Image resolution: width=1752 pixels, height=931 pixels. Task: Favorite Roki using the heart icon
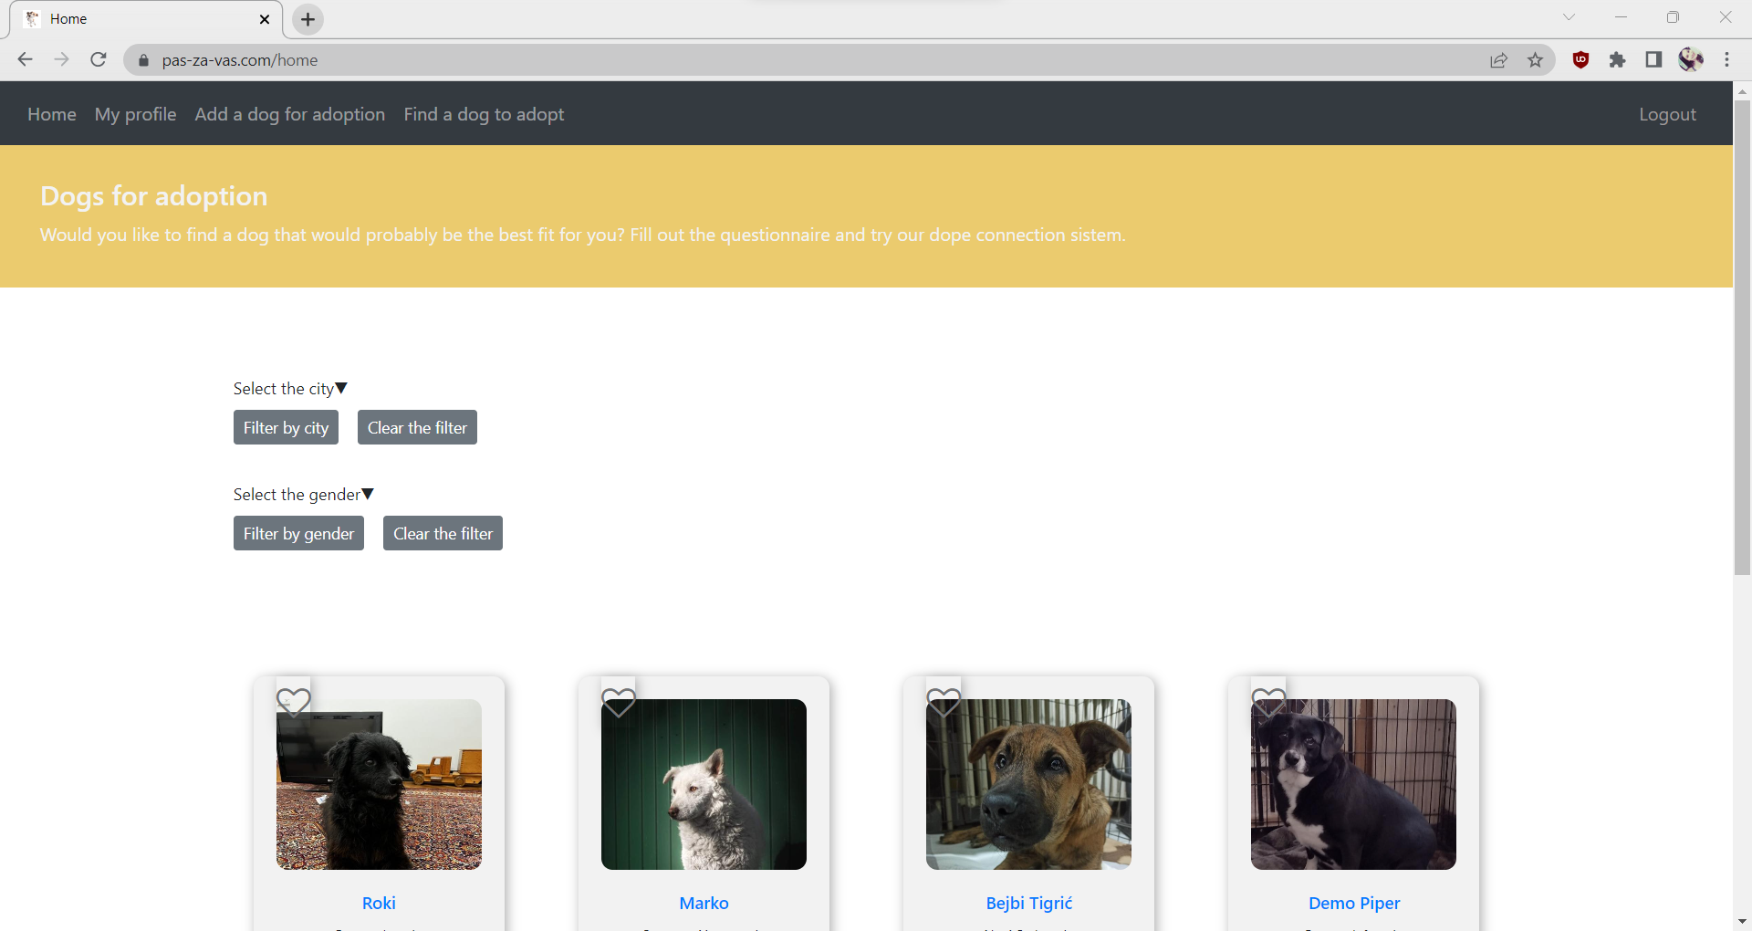(x=294, y=702)
